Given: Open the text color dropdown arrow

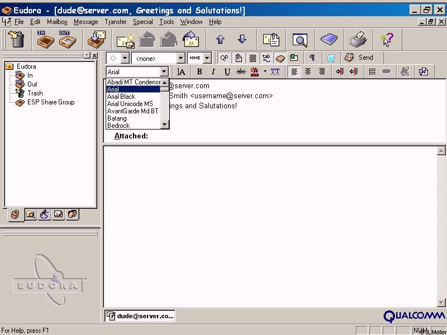Looking at the screenshot, I should (x=265, y=71).
